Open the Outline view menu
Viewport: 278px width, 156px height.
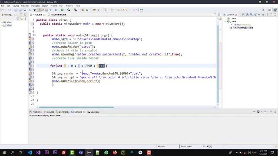(267, 15)
